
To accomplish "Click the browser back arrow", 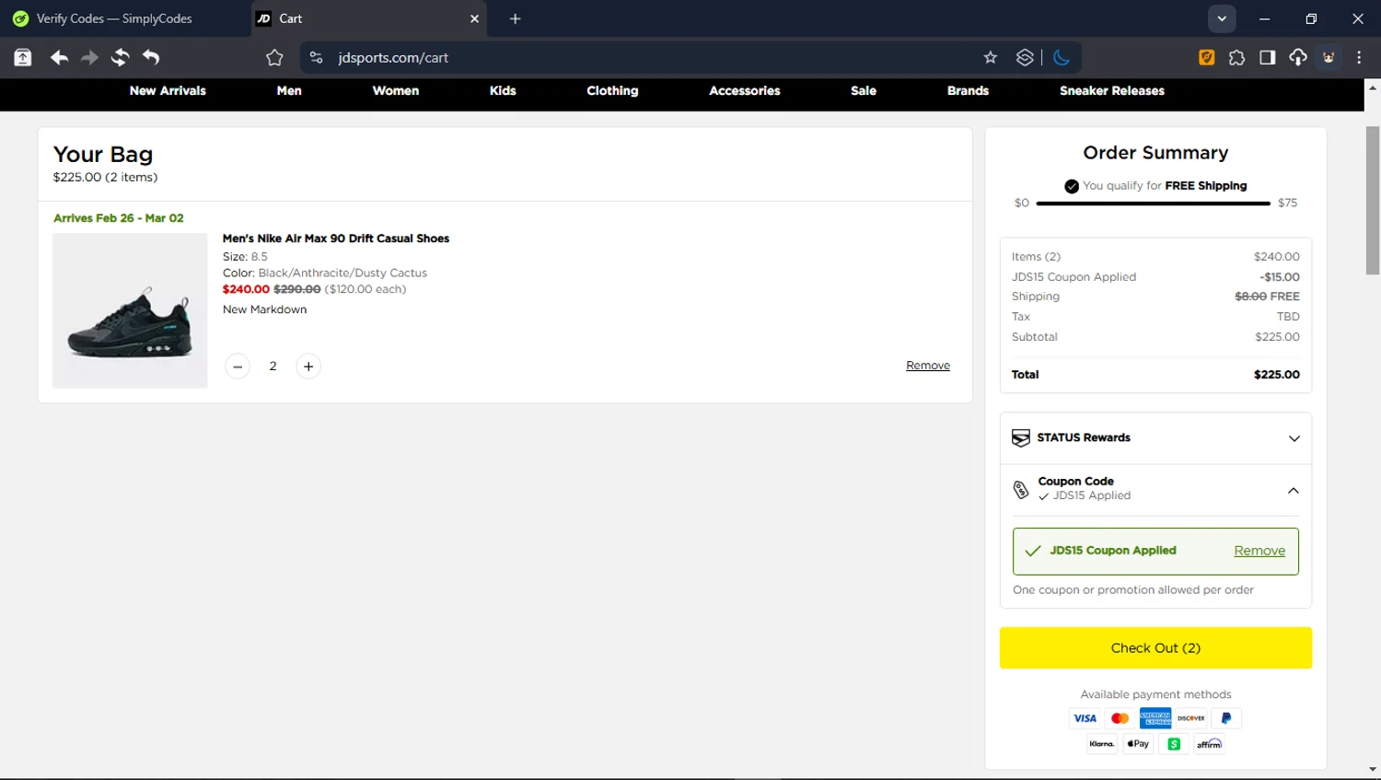I will (59, 58).
